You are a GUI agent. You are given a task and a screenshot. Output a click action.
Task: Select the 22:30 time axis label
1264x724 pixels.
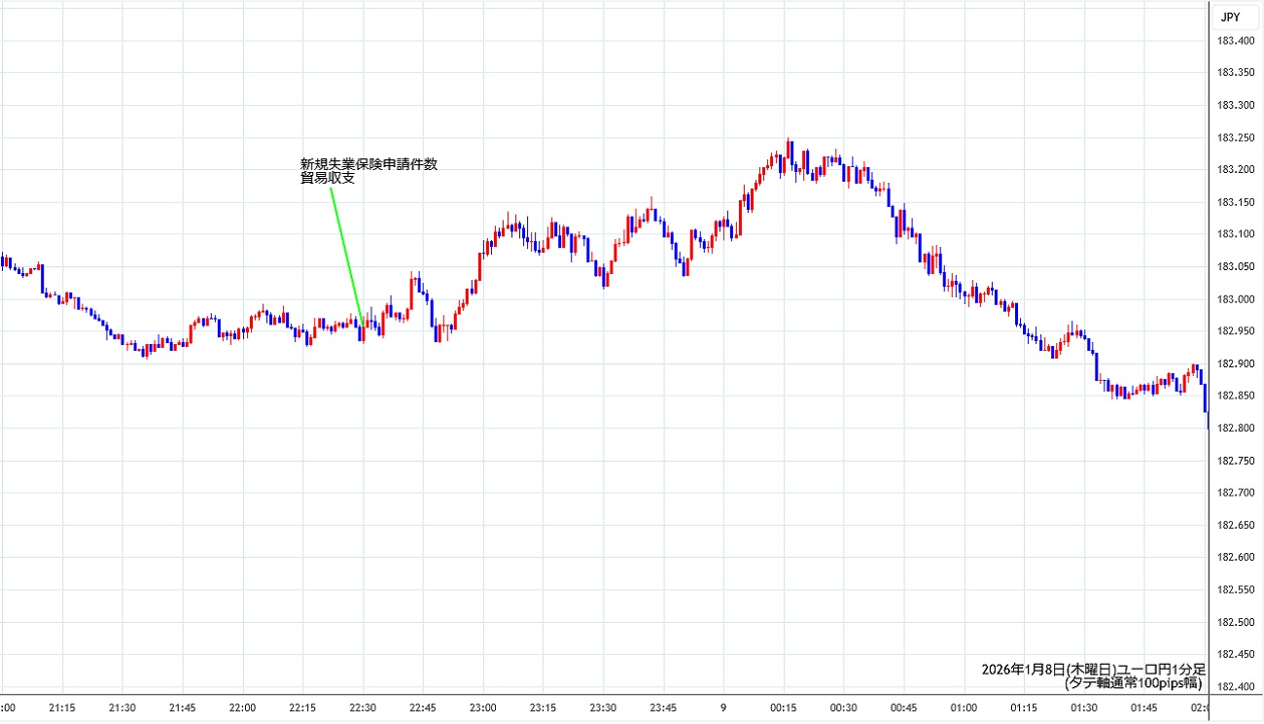point(362,707)
